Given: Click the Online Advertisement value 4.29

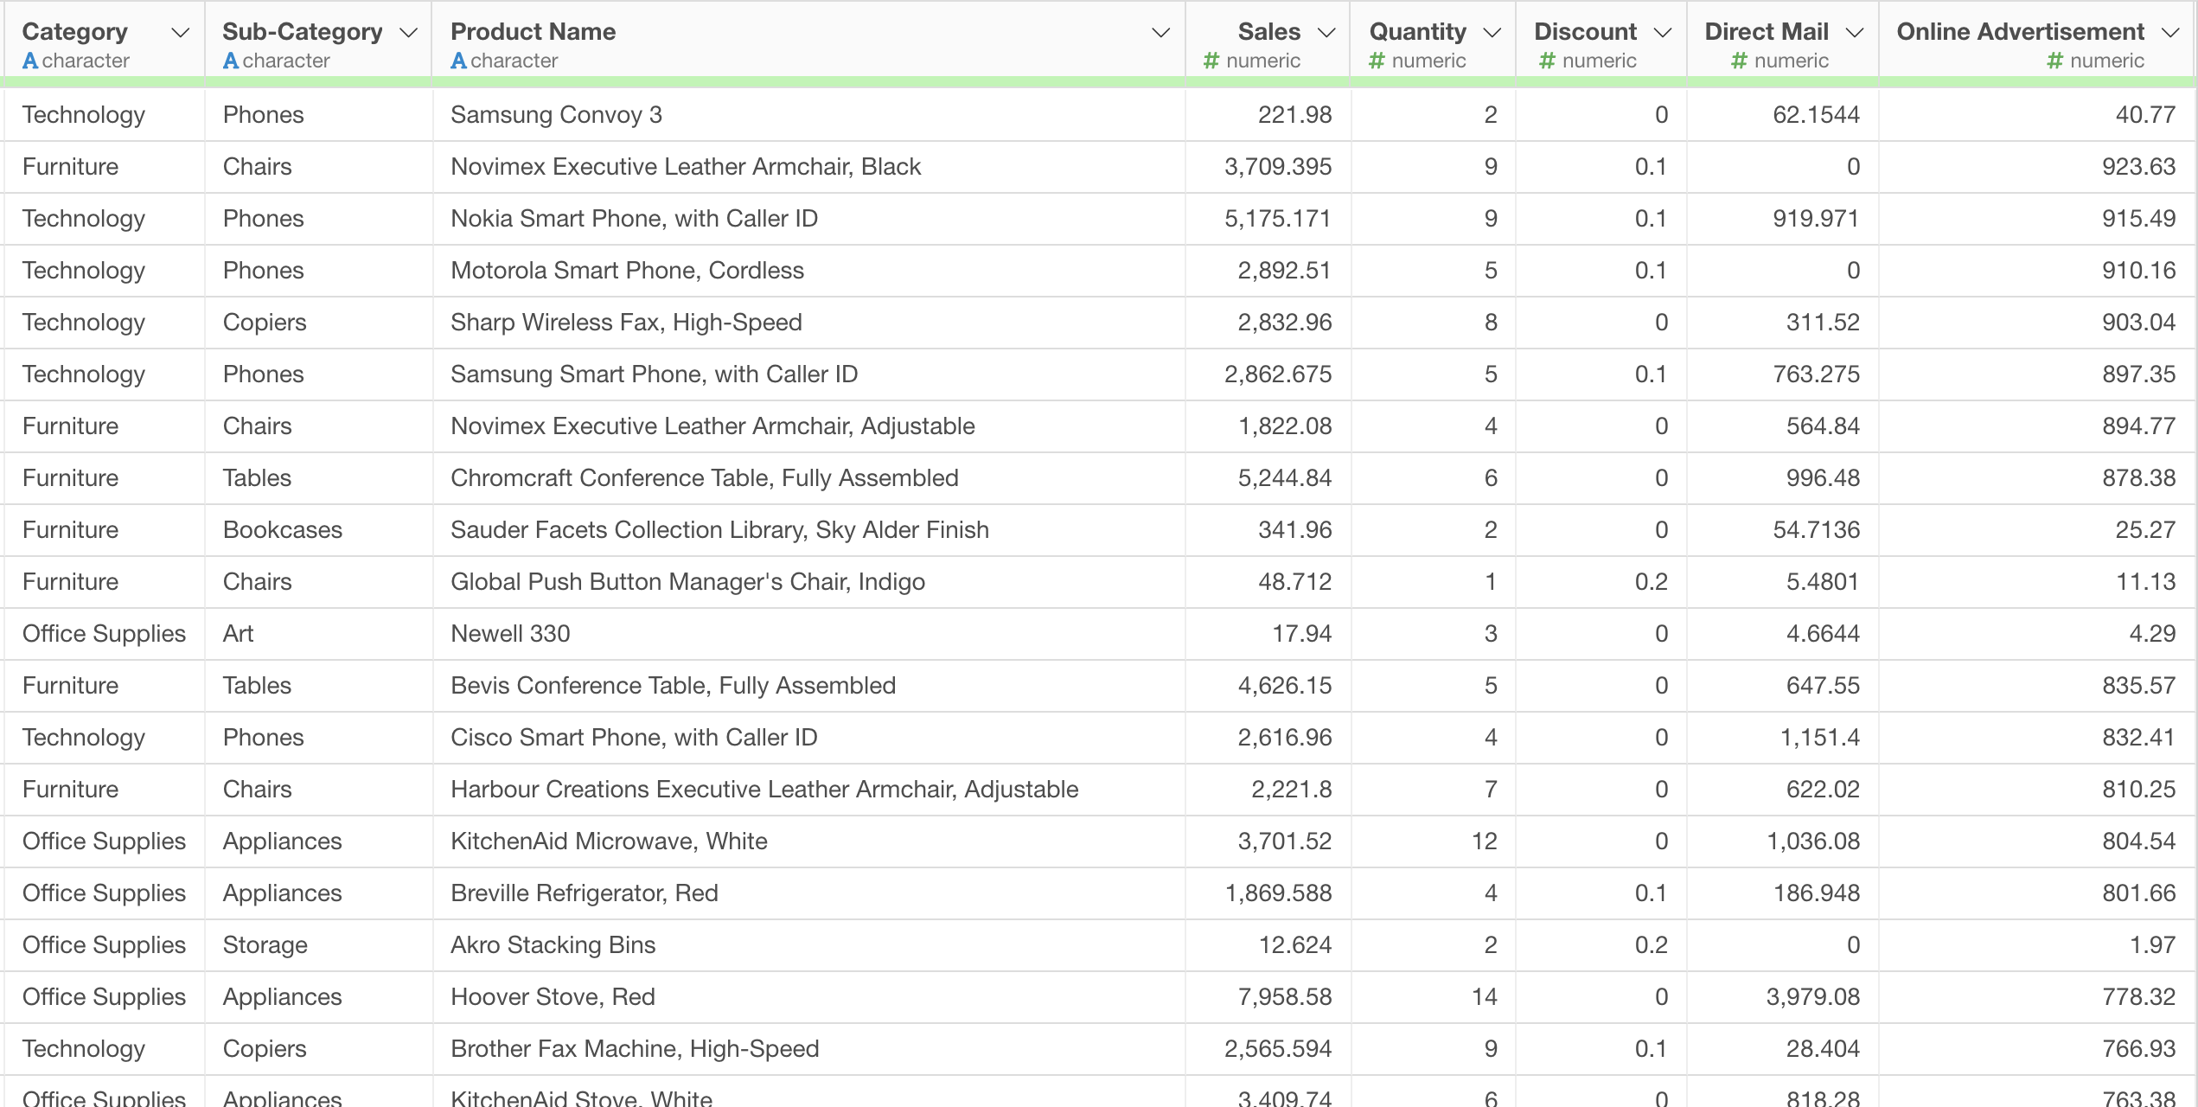Looking at the screenshot, I should (x=2152, y=634).
